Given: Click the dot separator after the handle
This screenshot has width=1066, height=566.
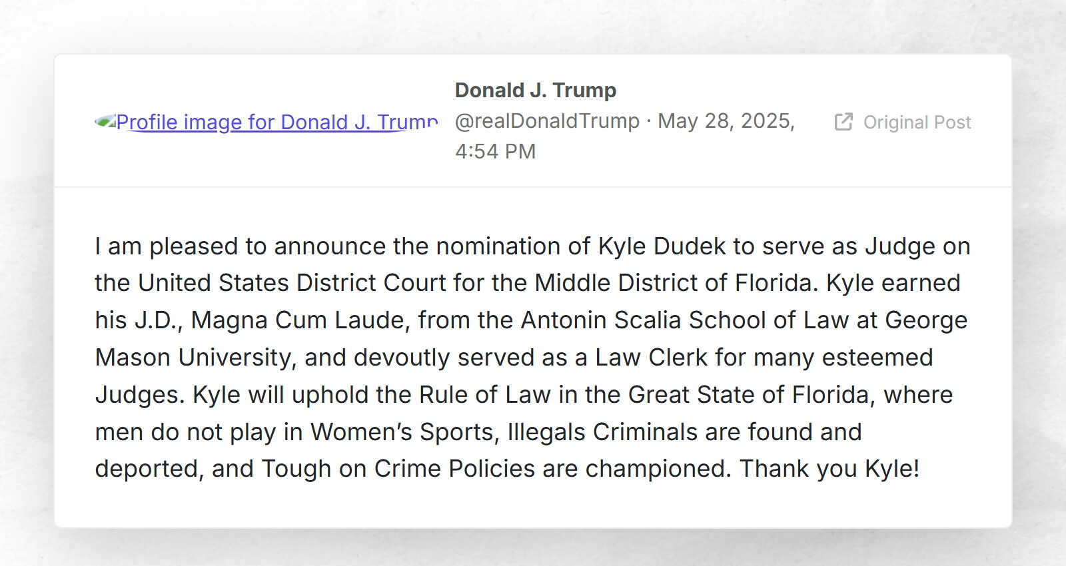Looking at the screenshot, I should (648, 121).
